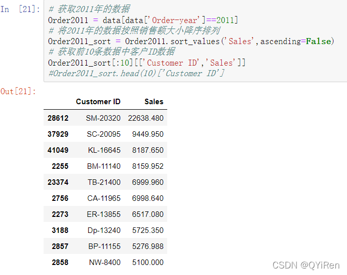
Task: Select row index 2858
Action: pos(60,262)
